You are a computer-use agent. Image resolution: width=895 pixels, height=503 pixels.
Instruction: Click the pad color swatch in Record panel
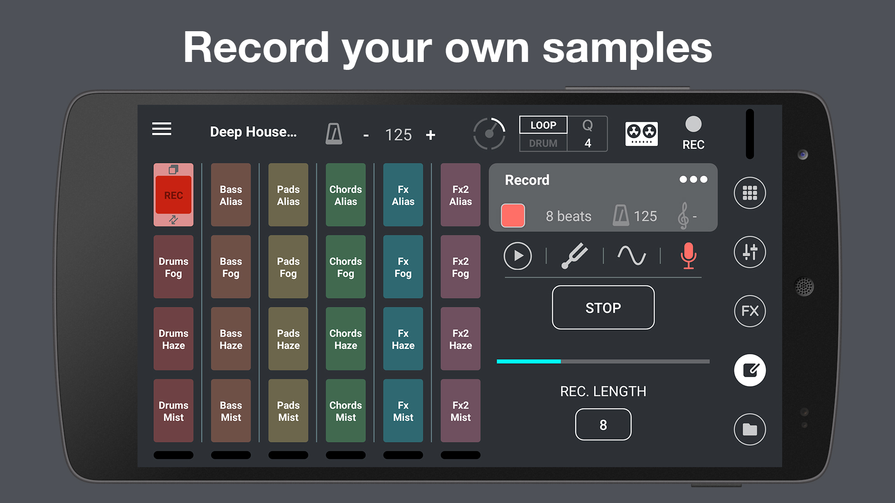(x=513, y=216)
